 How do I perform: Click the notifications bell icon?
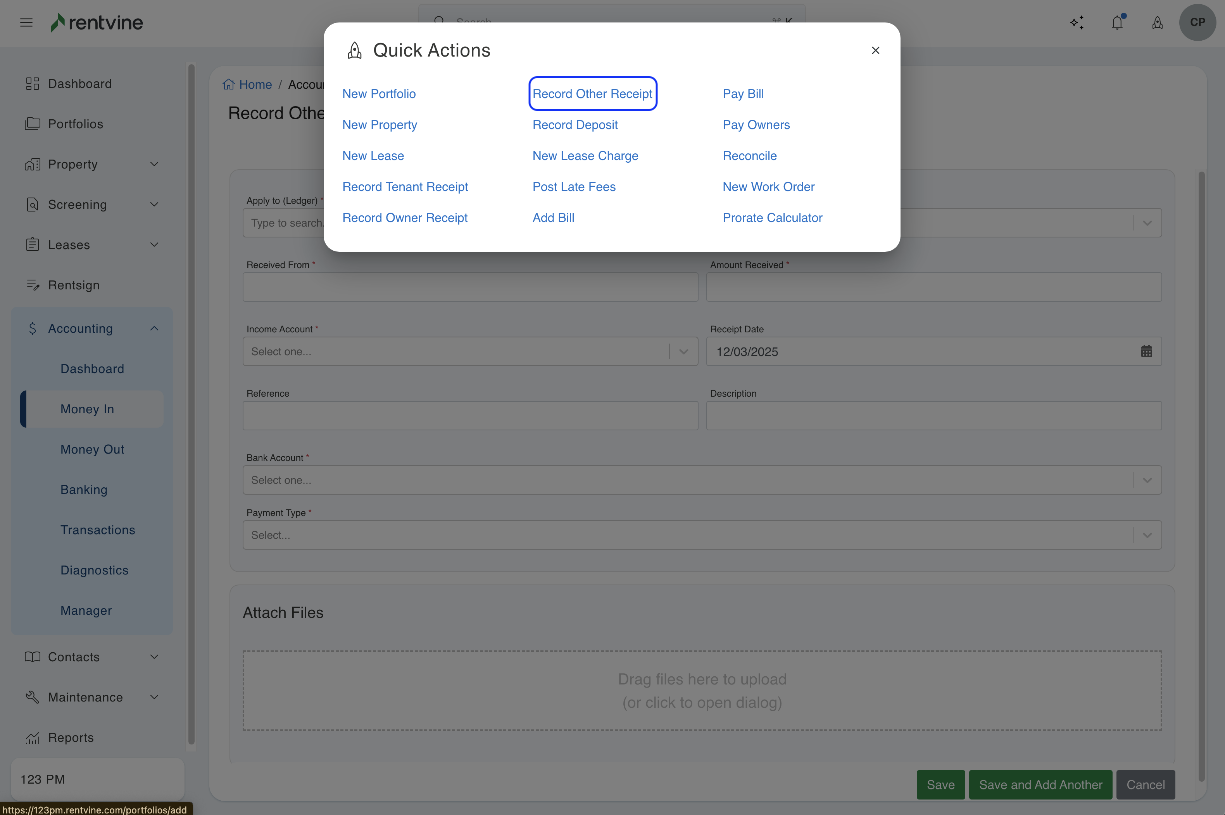(x=1117, y=22)
